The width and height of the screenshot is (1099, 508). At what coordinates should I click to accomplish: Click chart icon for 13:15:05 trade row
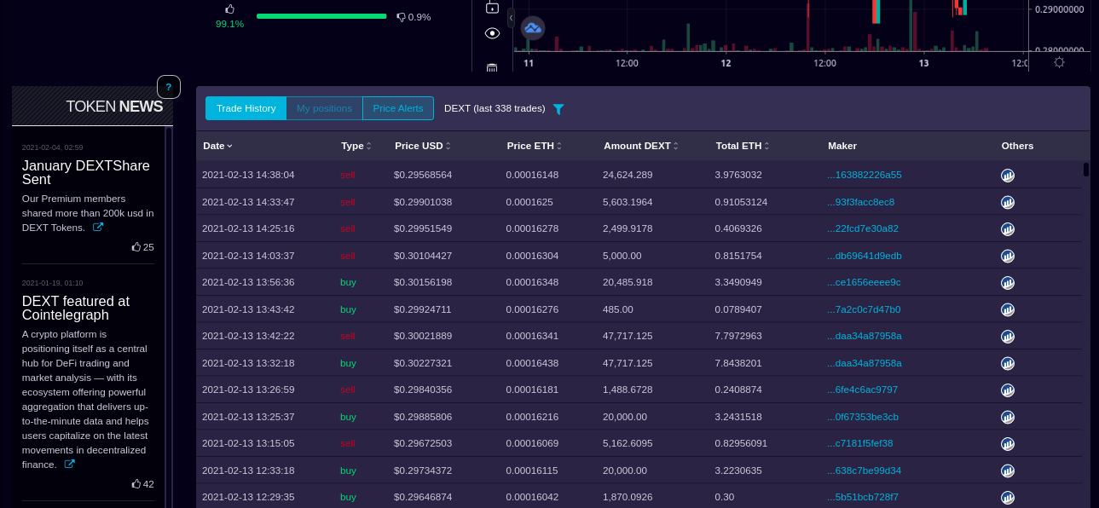(x=1008, y=444)
